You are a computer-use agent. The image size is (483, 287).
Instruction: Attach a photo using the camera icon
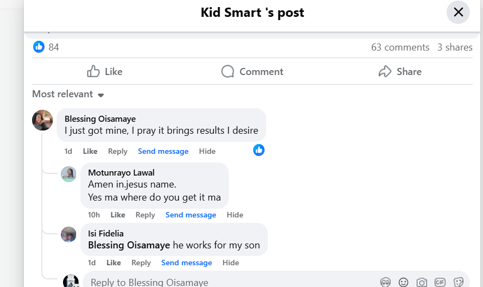[x=422, y=282]
